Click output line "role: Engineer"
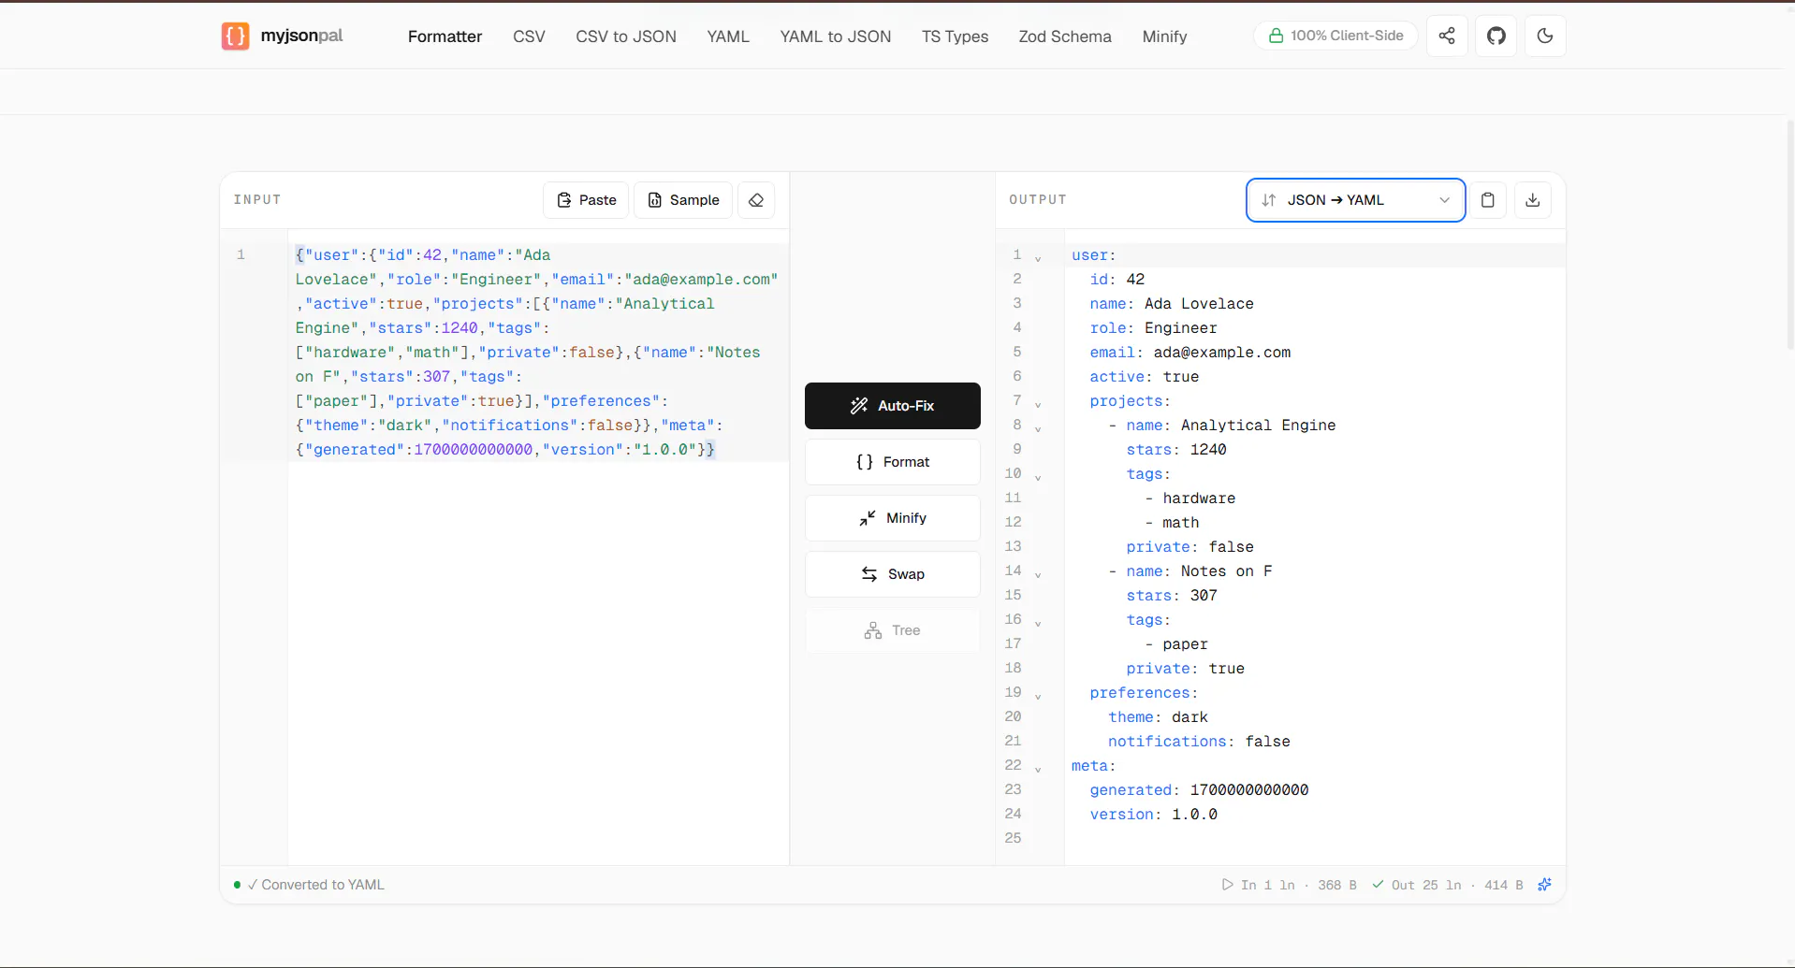The image size is (1795, 968). tap(1153, 328)
